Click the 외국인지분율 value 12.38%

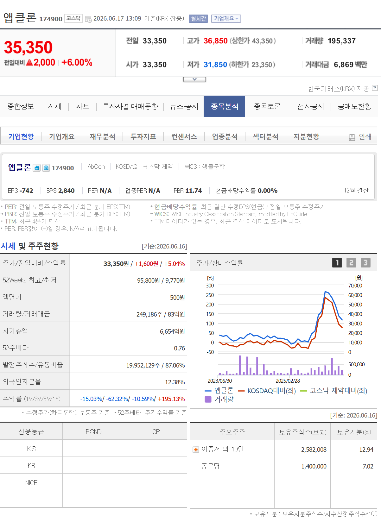coord(175,382)
